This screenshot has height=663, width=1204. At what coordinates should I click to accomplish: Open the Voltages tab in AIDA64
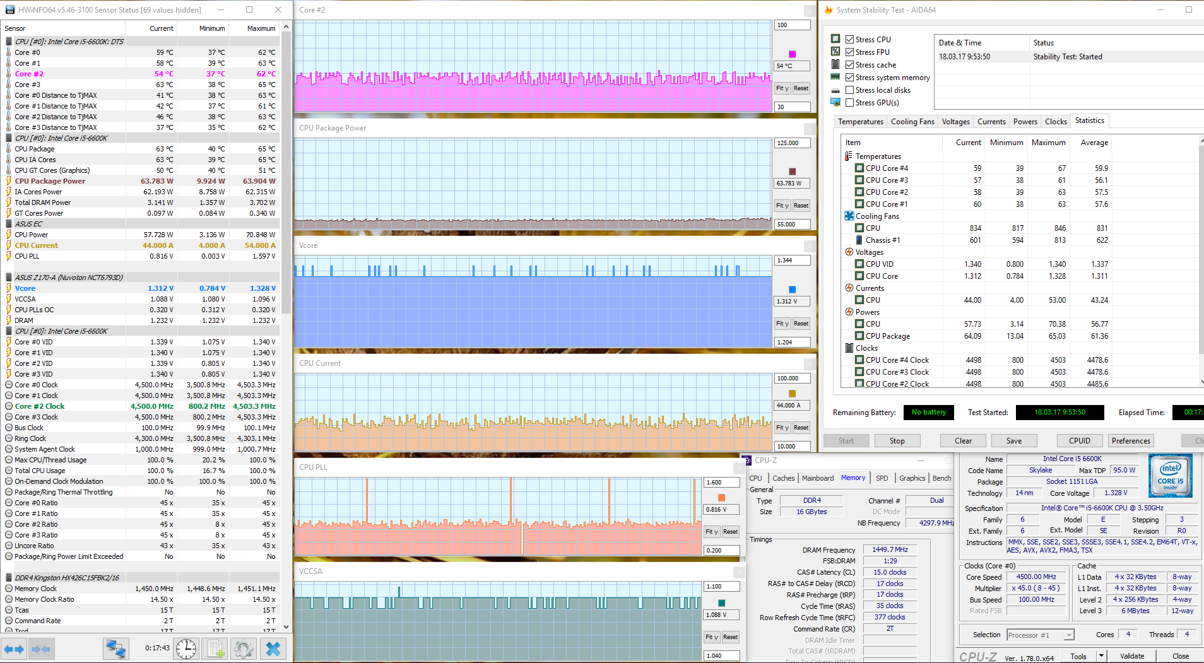click(x=956, y=122)
